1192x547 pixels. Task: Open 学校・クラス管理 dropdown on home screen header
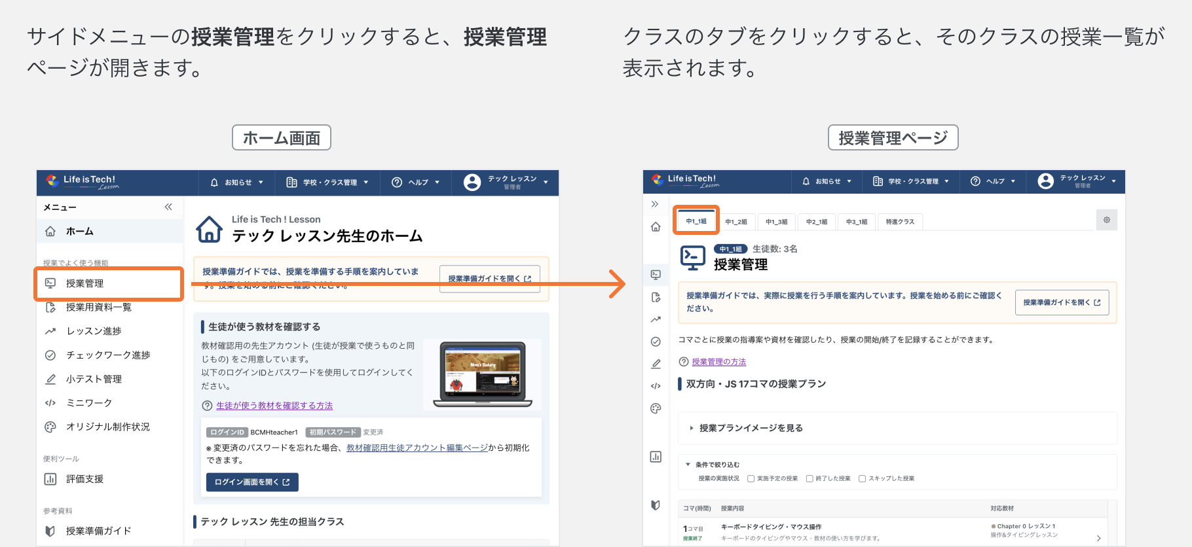click(327, 183)
